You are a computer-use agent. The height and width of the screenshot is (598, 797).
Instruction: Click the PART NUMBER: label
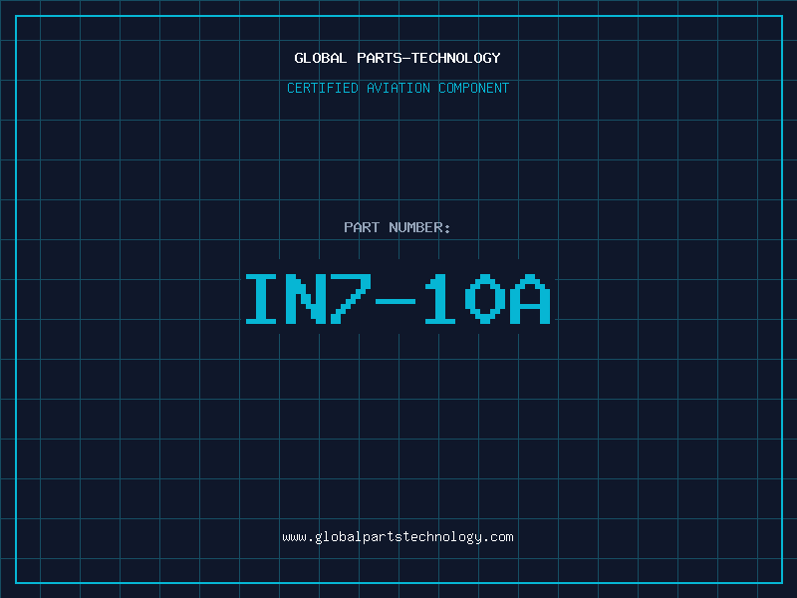pos(398,227)
